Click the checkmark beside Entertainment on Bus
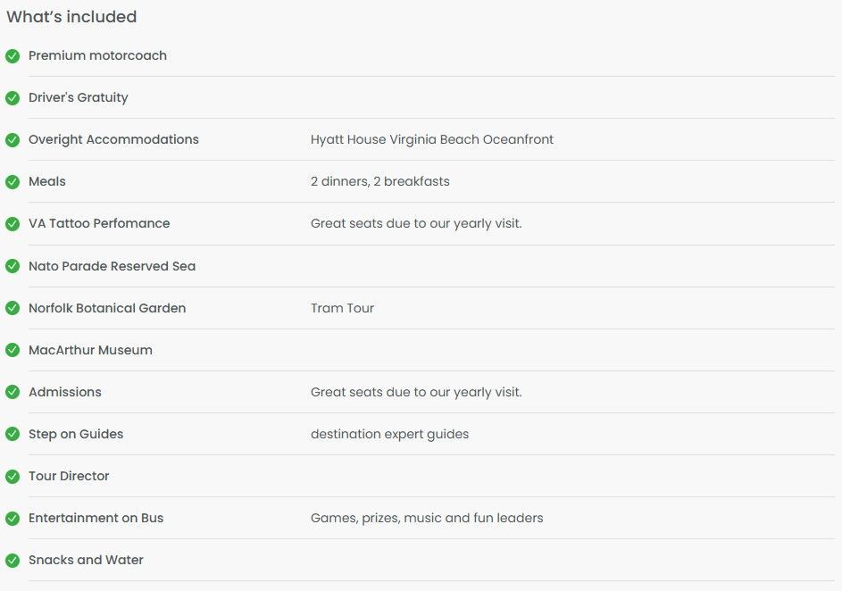This screenshot has height=591, width=842. coord(13,518)
